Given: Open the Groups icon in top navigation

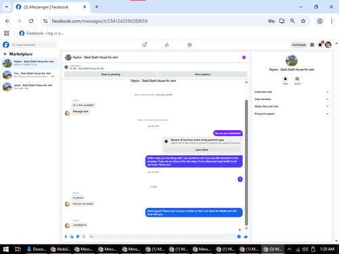Looking at the screenshot, I should click(190, 45).
